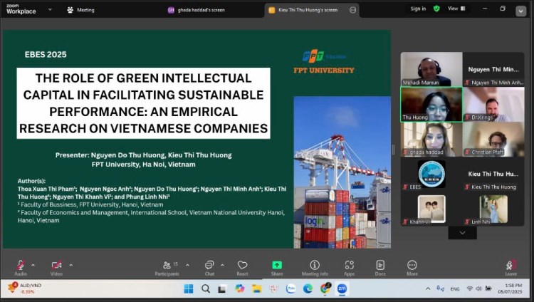
Task: Select Linh Nhi's participant tile
Action: click(493, 209)
